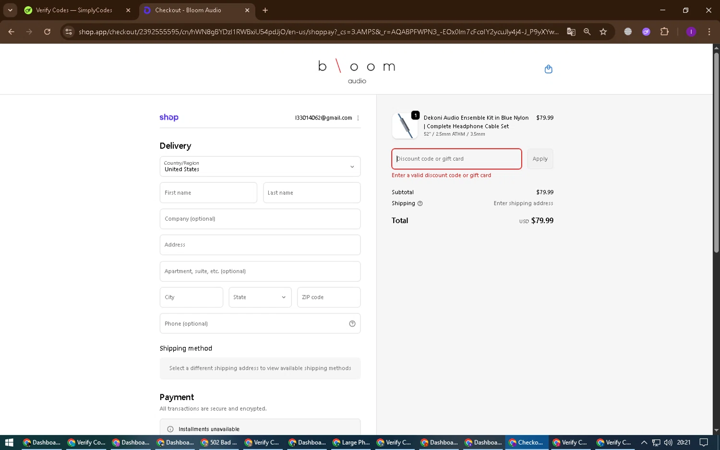
Task: Focus the First name field
Action: pos(208,193)
